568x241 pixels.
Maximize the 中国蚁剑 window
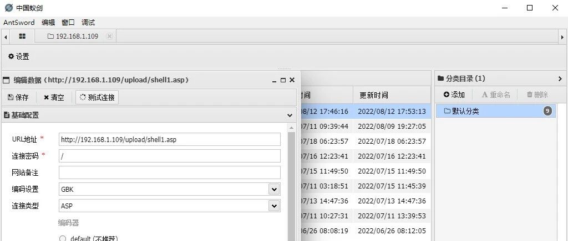pos(530,8)
